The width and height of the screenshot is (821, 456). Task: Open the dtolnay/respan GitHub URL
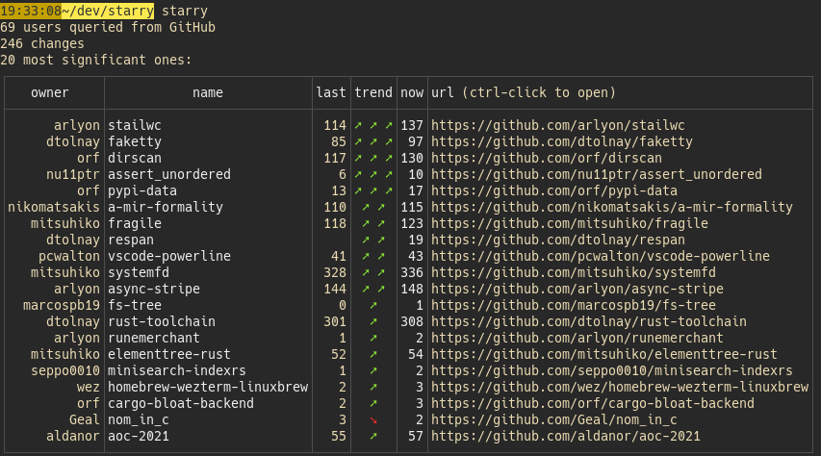pyautogui.click(x=557, y=240)
